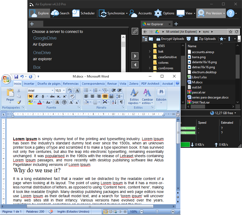Toggle the folder tree view button
Viewport: 242px width, 215px height.
[x=145, y=39]
